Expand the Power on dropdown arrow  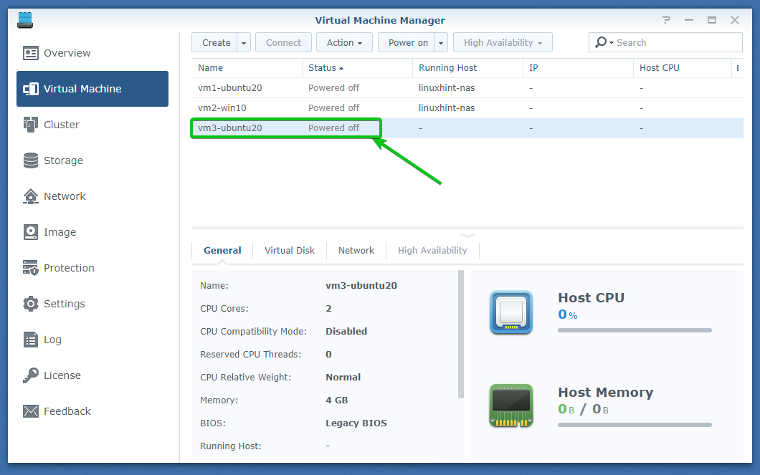(441, 43)
